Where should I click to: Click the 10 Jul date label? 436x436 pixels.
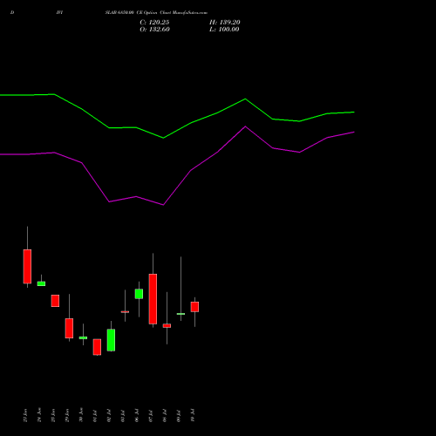click(x=193, y=416)
